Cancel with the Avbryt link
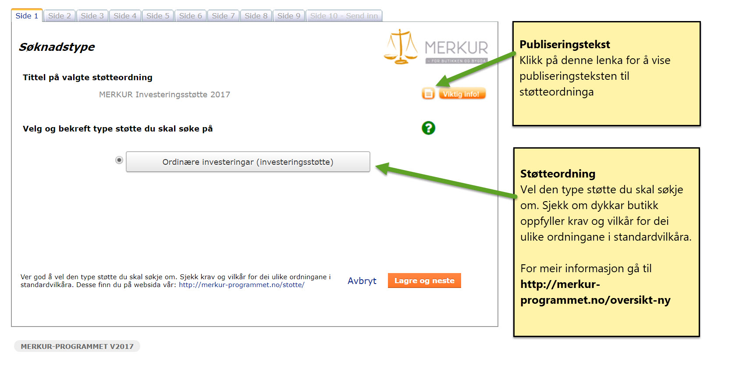This screenshot has width=732, height=373. pos(362,281)
